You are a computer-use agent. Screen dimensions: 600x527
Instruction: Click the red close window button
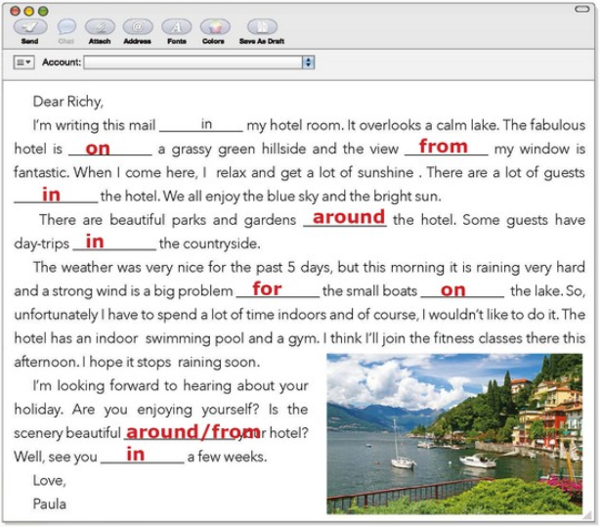(x=15, y=11)
